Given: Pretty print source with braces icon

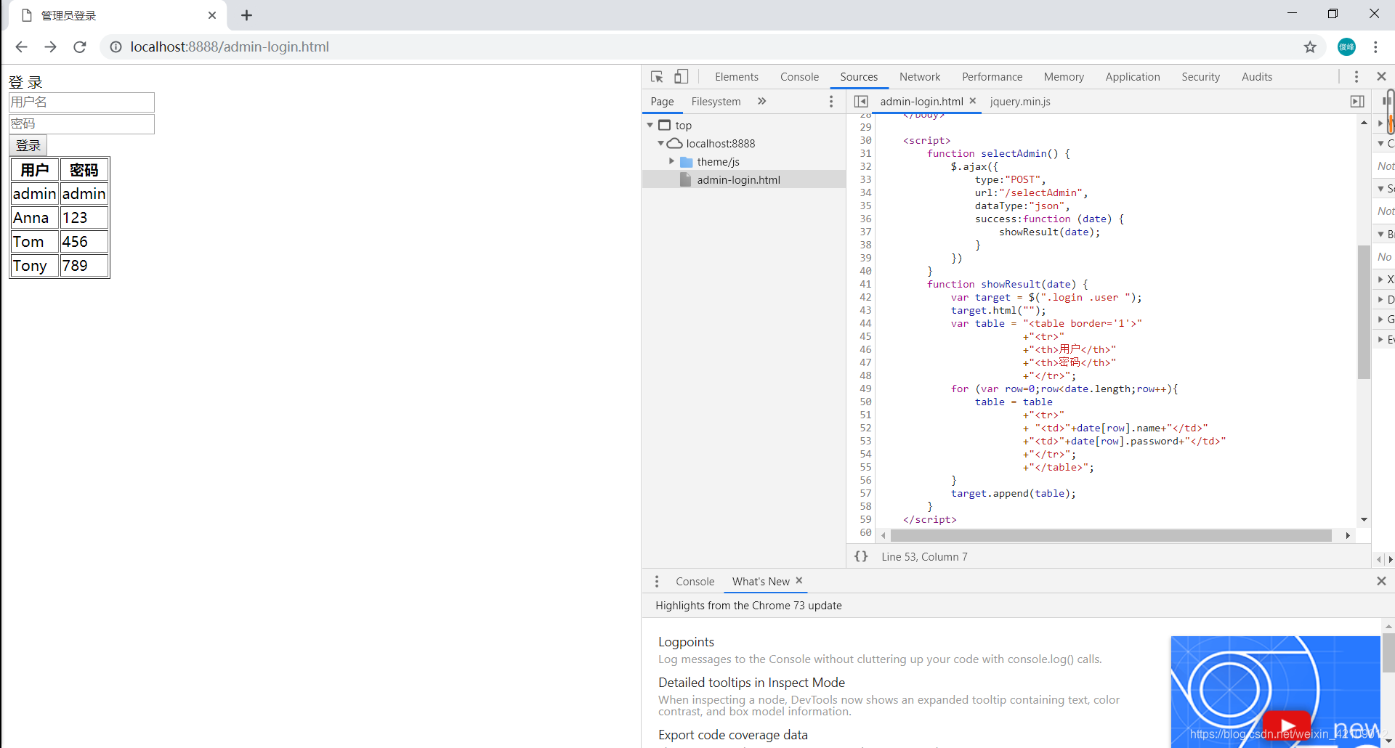Looking at the screenshot, I should (x=861, y=556).
